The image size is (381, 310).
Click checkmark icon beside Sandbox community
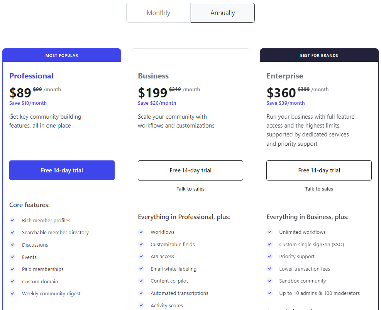[x=269, y=281]
